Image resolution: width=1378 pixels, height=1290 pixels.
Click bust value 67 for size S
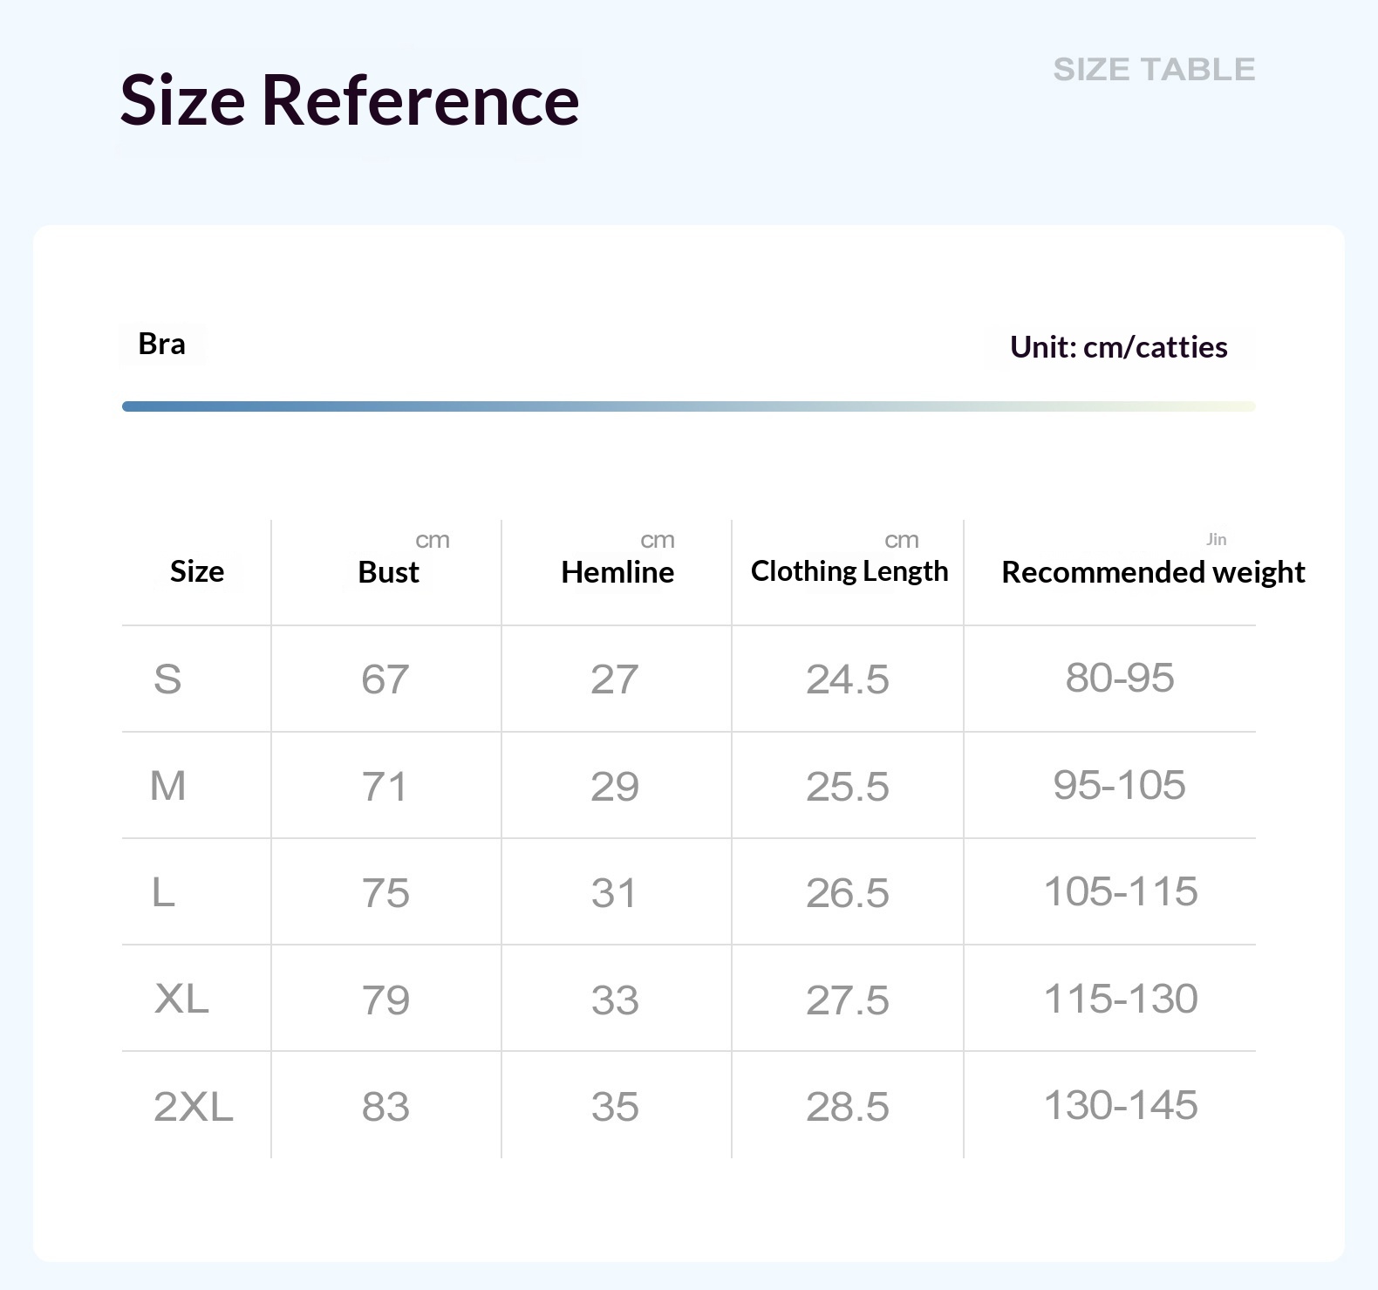pos(385,679)
